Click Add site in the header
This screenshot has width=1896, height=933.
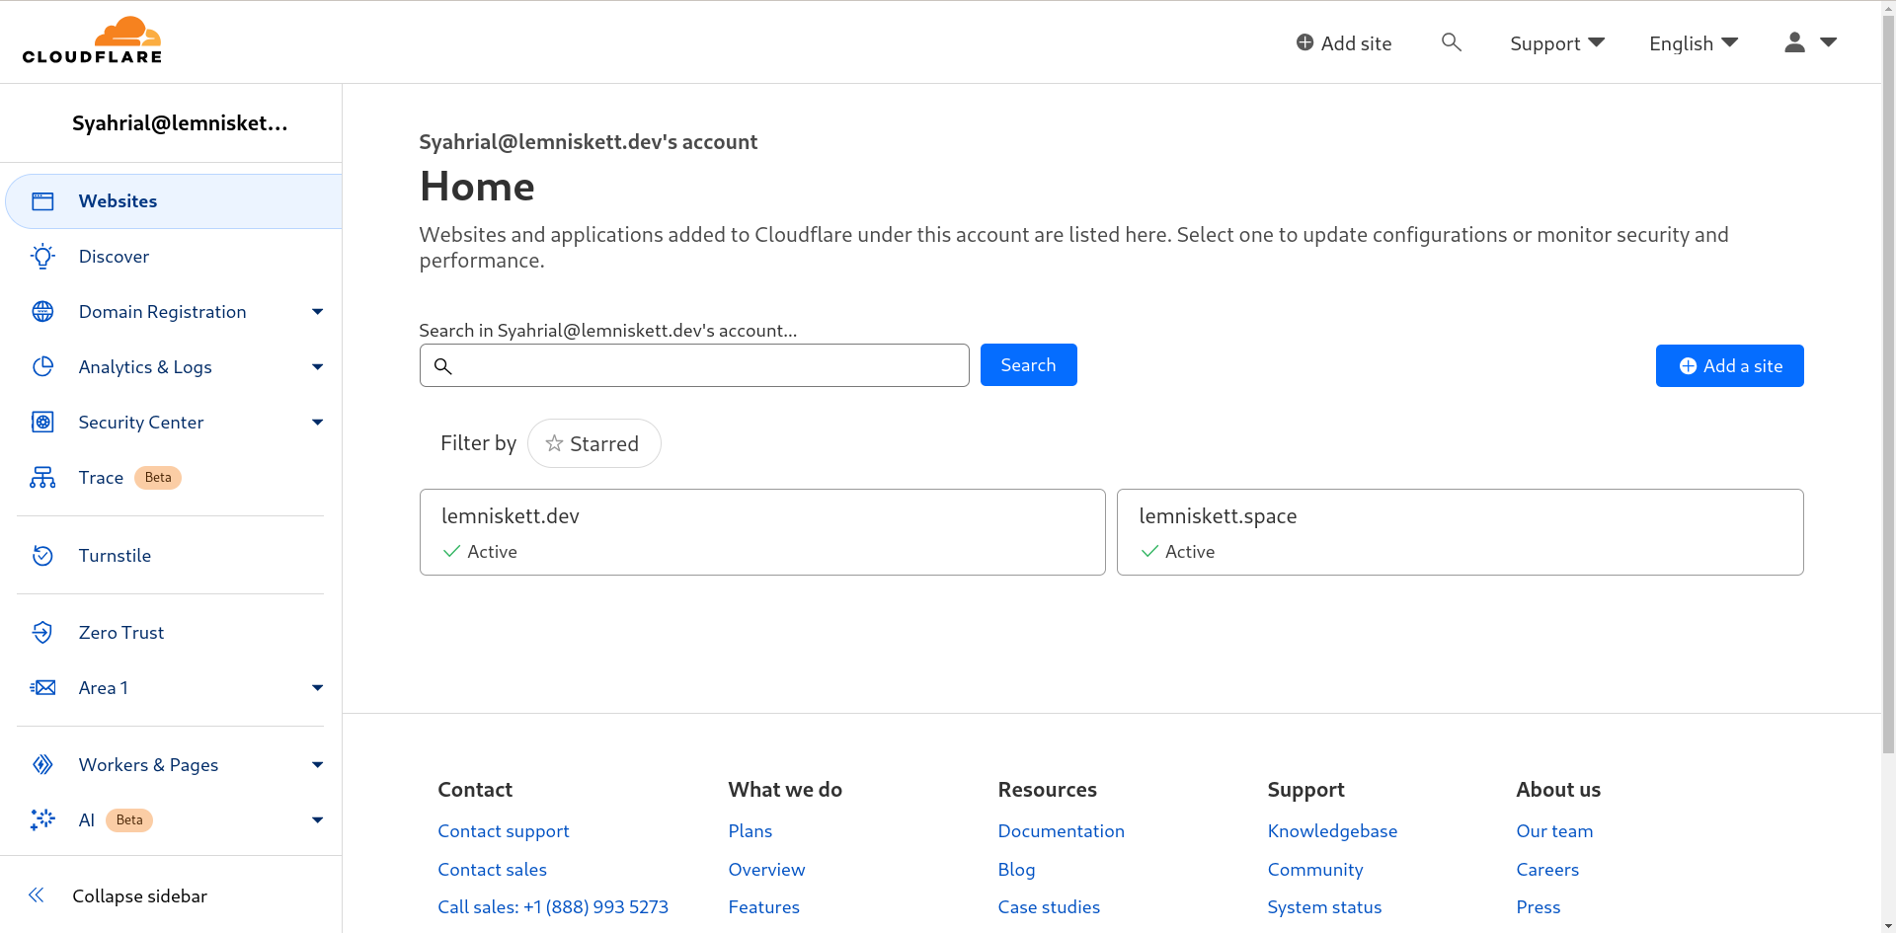coord(1344,43)
